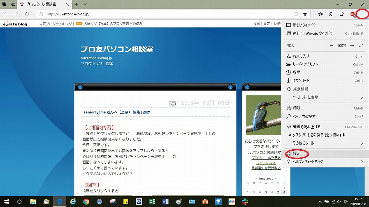369x207 pixels.
Task: Decrease zoom with the minus button
Action: [331, 46]
